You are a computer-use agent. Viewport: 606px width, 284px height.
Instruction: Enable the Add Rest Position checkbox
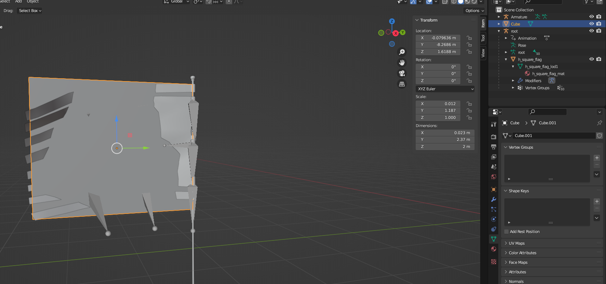tap(506, 232)
